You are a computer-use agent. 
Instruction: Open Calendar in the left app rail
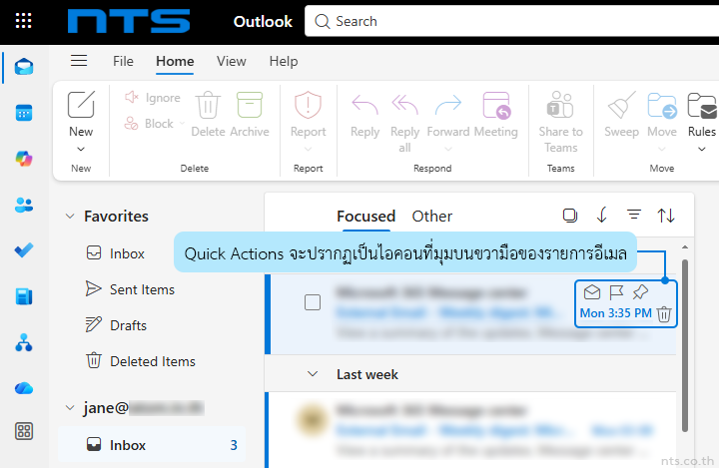[24, 113]
